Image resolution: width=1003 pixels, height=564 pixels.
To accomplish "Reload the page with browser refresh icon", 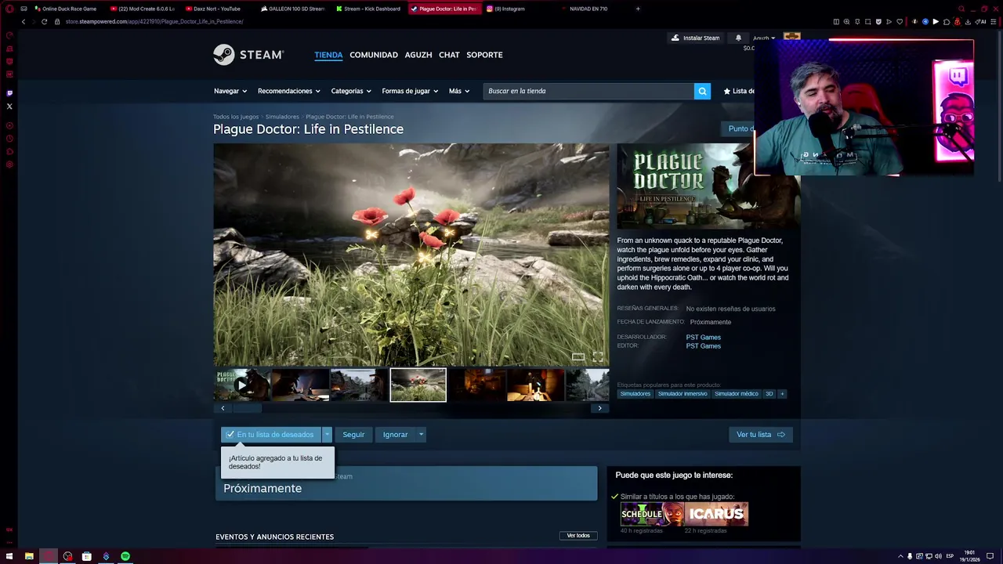I will tap(44, 21).
